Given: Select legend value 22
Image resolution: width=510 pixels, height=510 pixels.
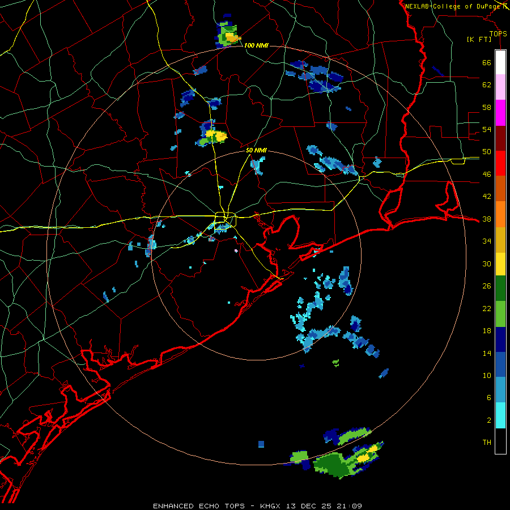Looking at the screenshot, I should pyautogui.click(x=487, y=309).
